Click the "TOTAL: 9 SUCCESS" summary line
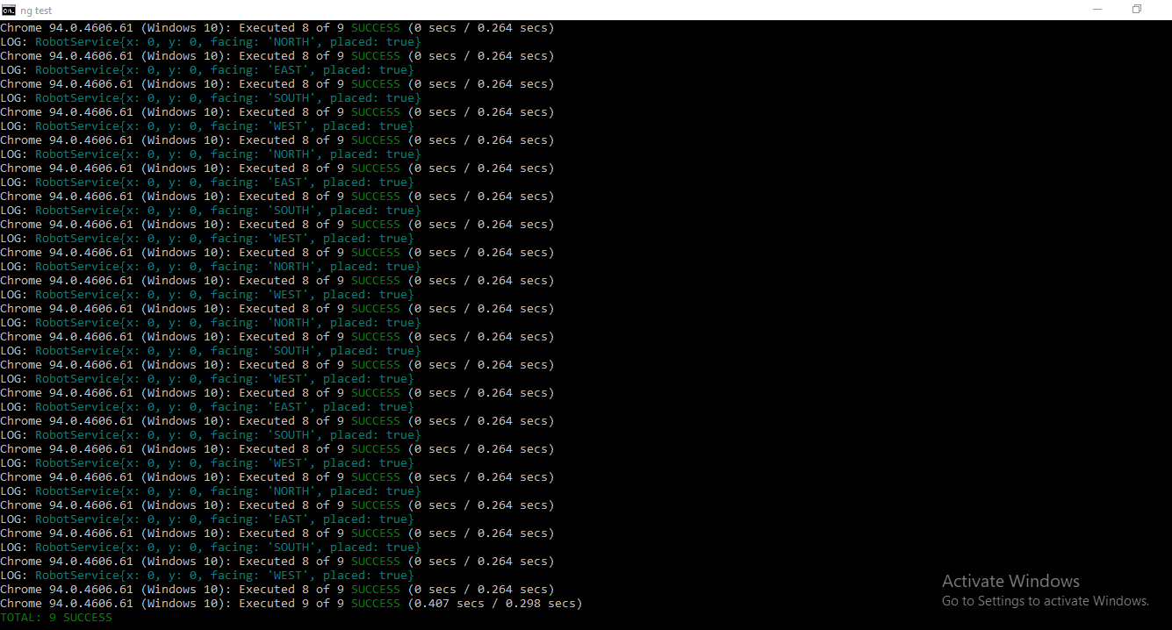 pyautogui.click(x=56, y=618)
